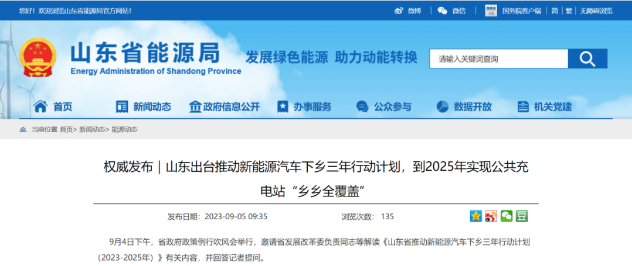
Task: Click the WeChat icon in top bar
Action: pos(443,11)
